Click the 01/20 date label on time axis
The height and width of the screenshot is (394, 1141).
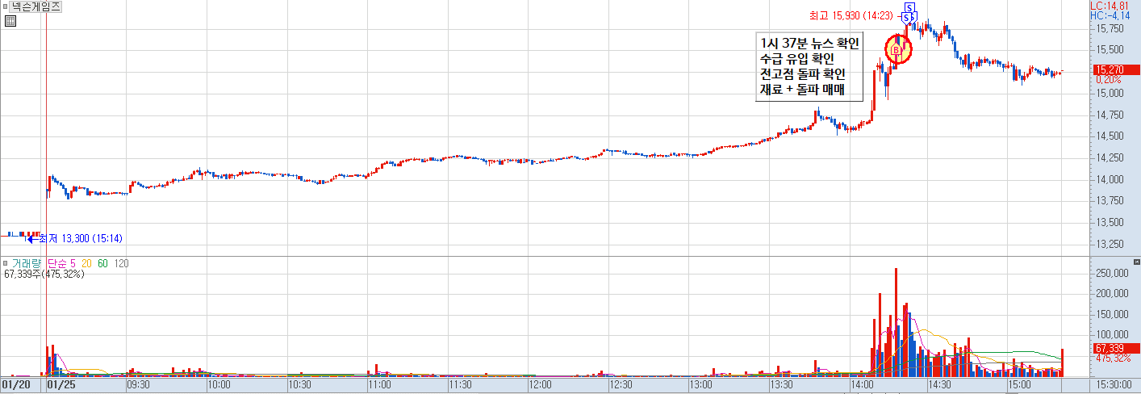pos(15,385)
